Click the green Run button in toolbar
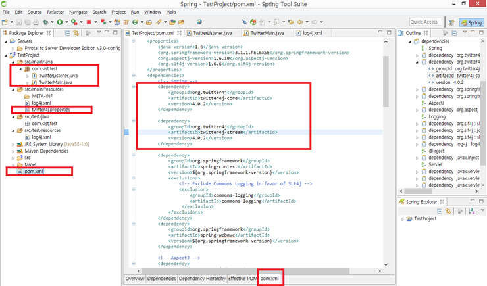487x286 pixels. (x=59, y=22)
